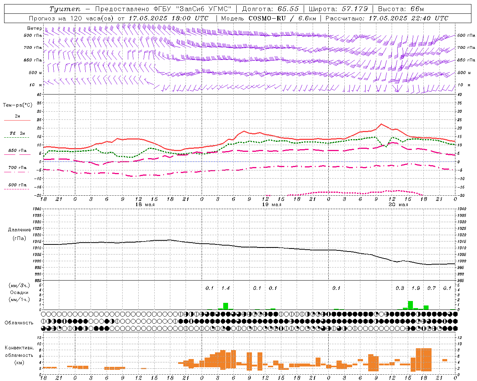Click the tallest green precipitation bar below 1.9
Viewport: 477px width, 381px height.
click(x=410, y=305)
